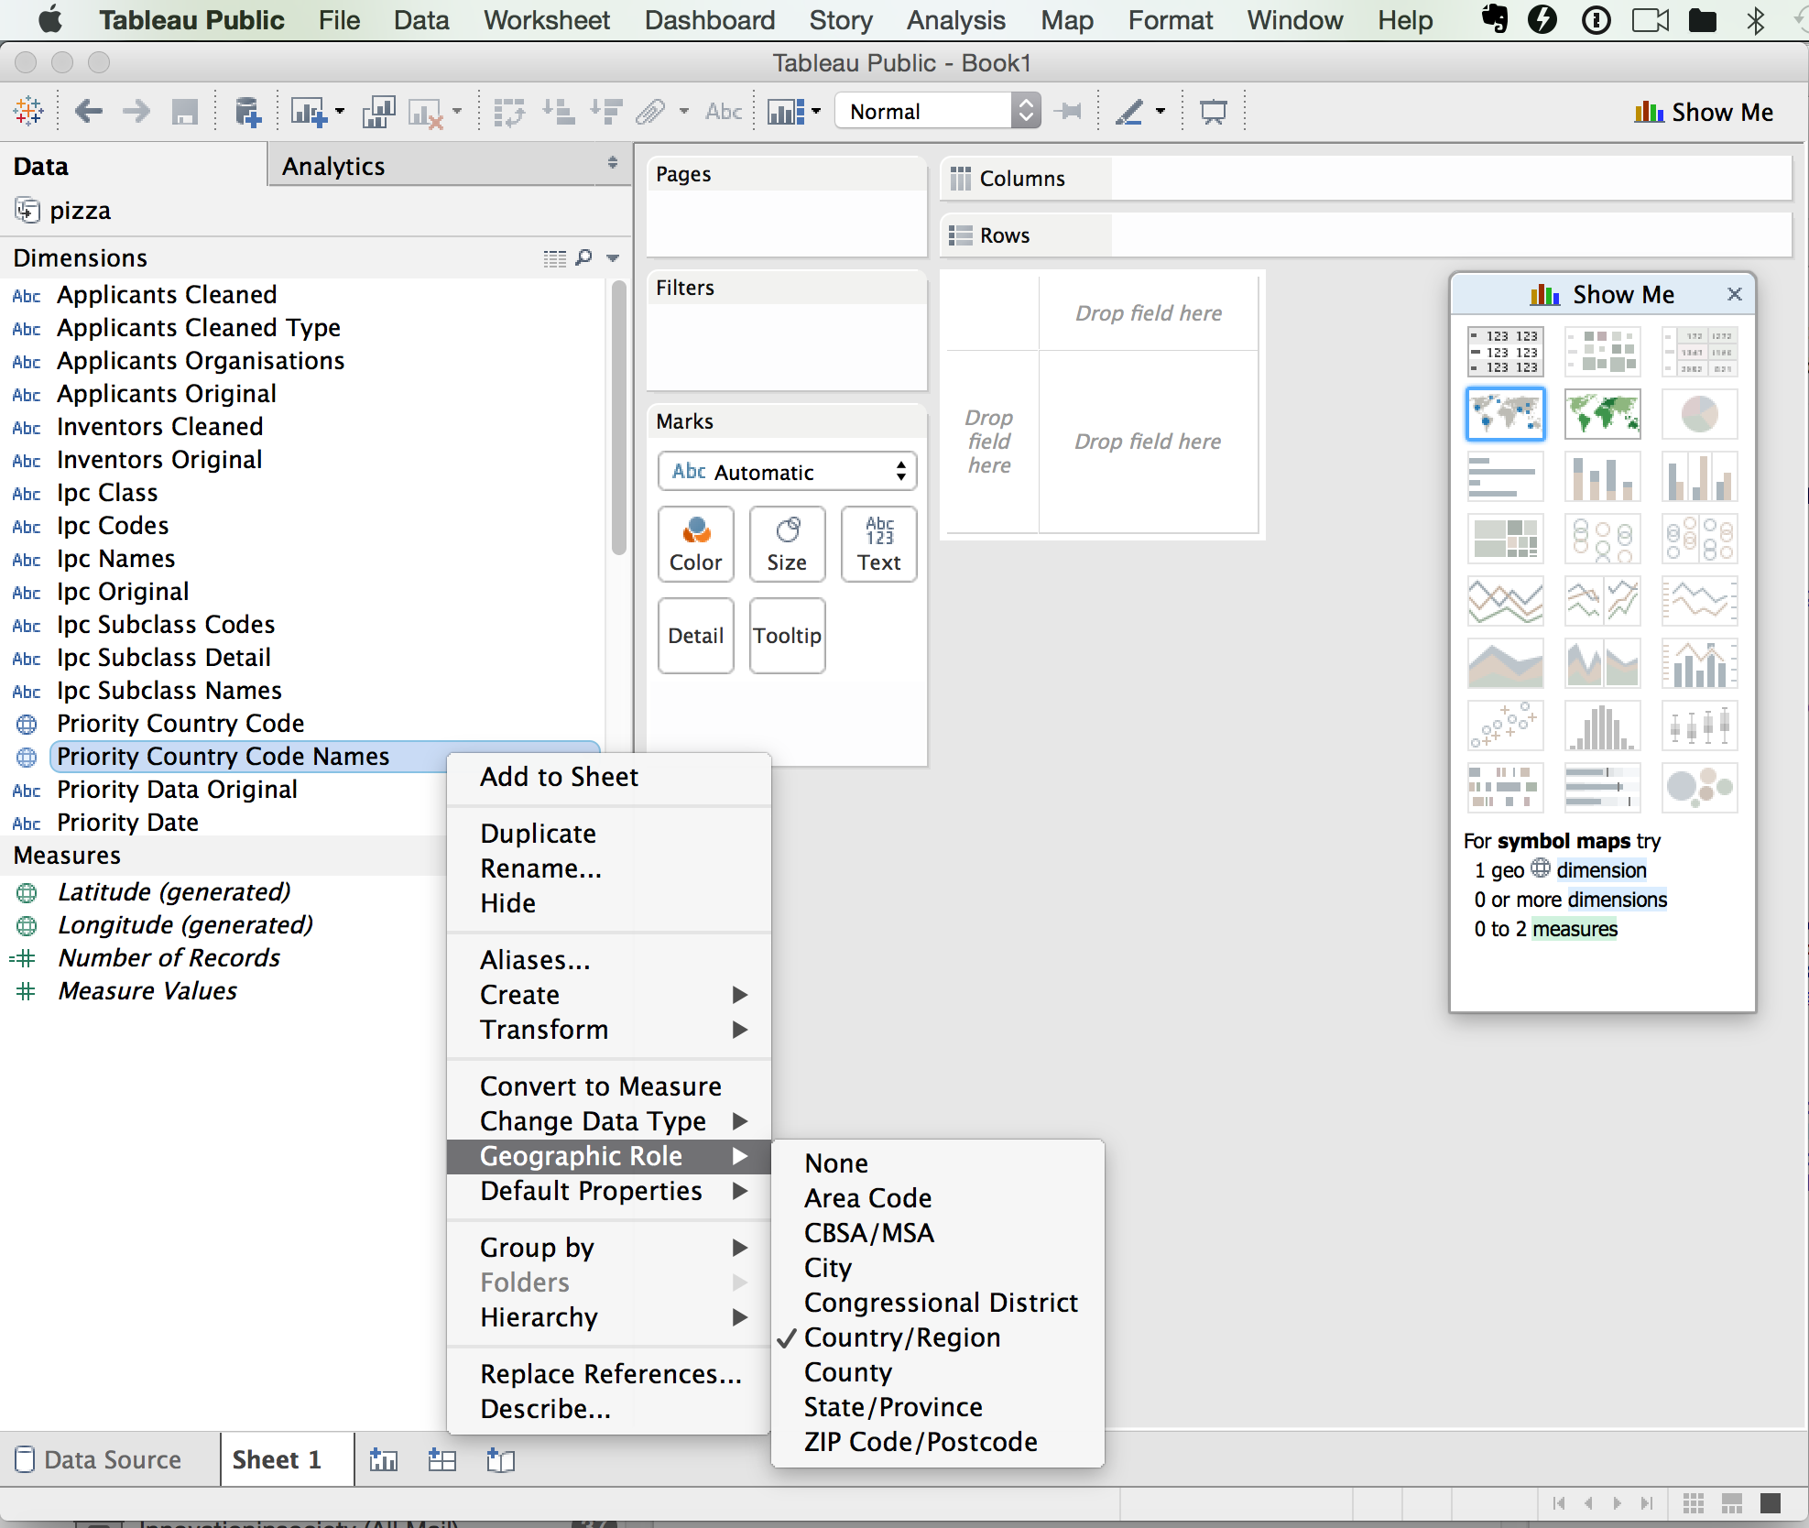Open the Marks type Automatic dropdown
The height and width of the screenshot is (1528, 1809).
787,472
